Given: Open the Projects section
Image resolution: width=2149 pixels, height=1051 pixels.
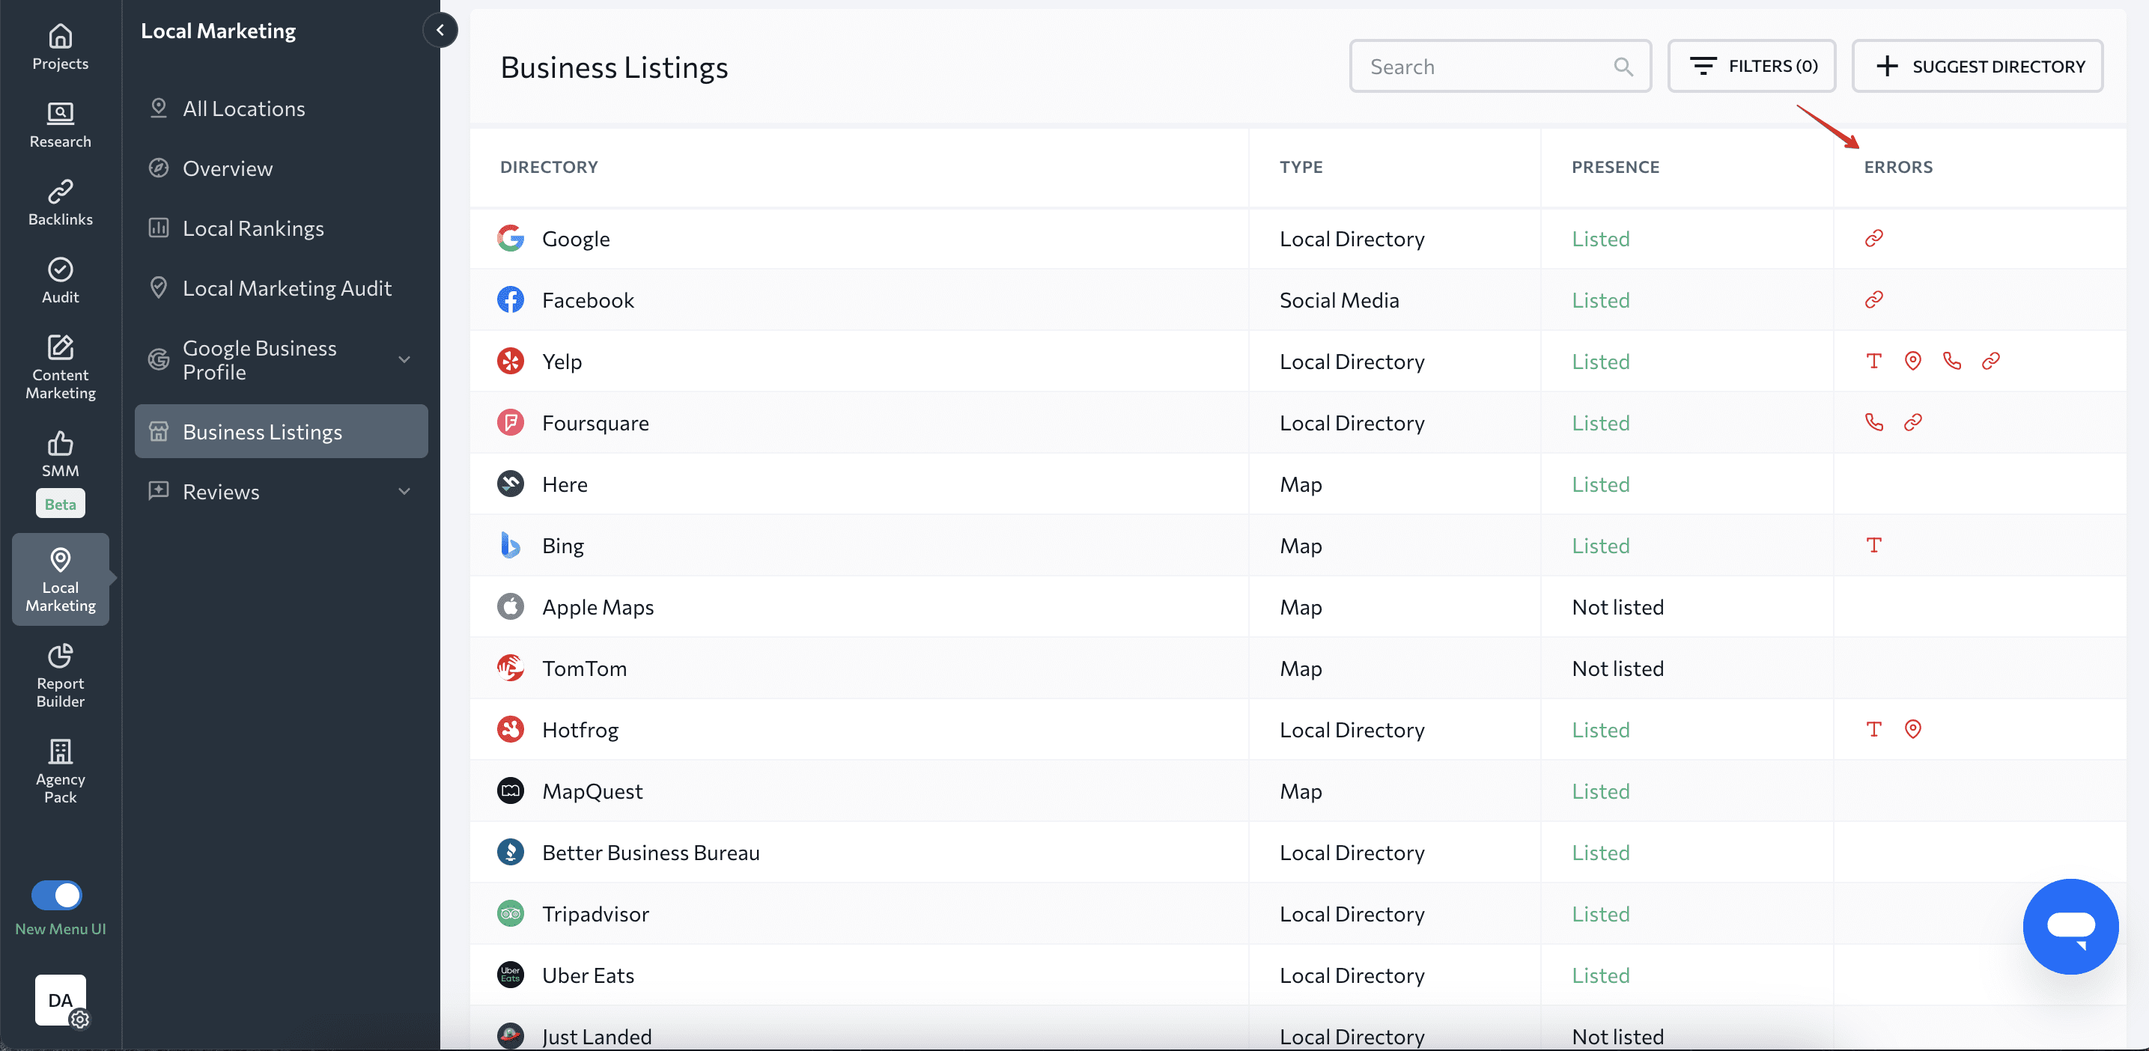Looking at the screenshot, I should (x=60, y=48).
